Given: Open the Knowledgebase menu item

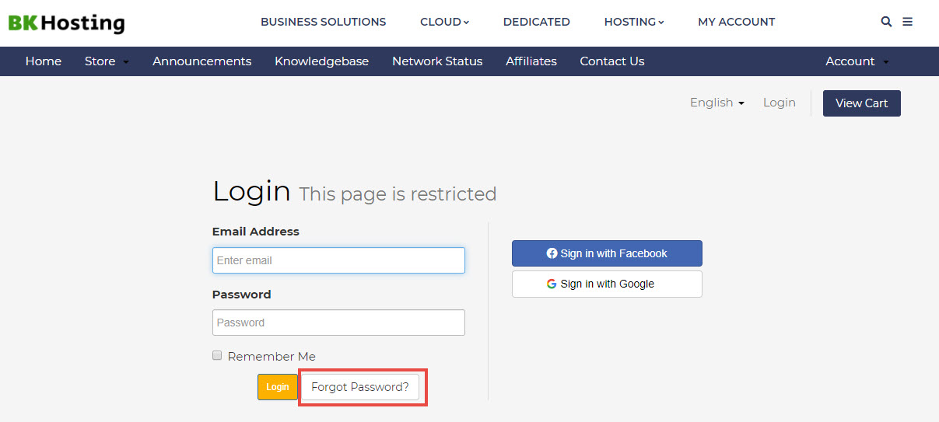Looking at the screenshot, I should [321, 61].
